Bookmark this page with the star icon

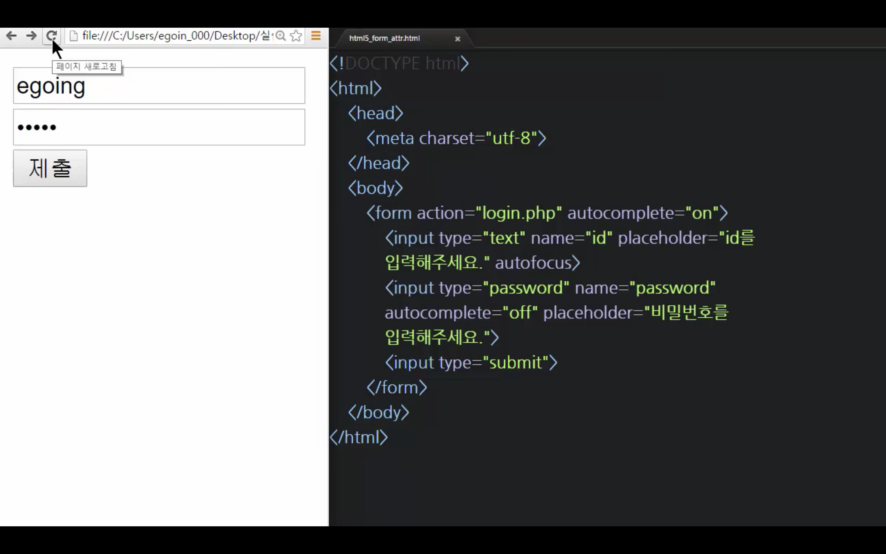tap(296, 36)
